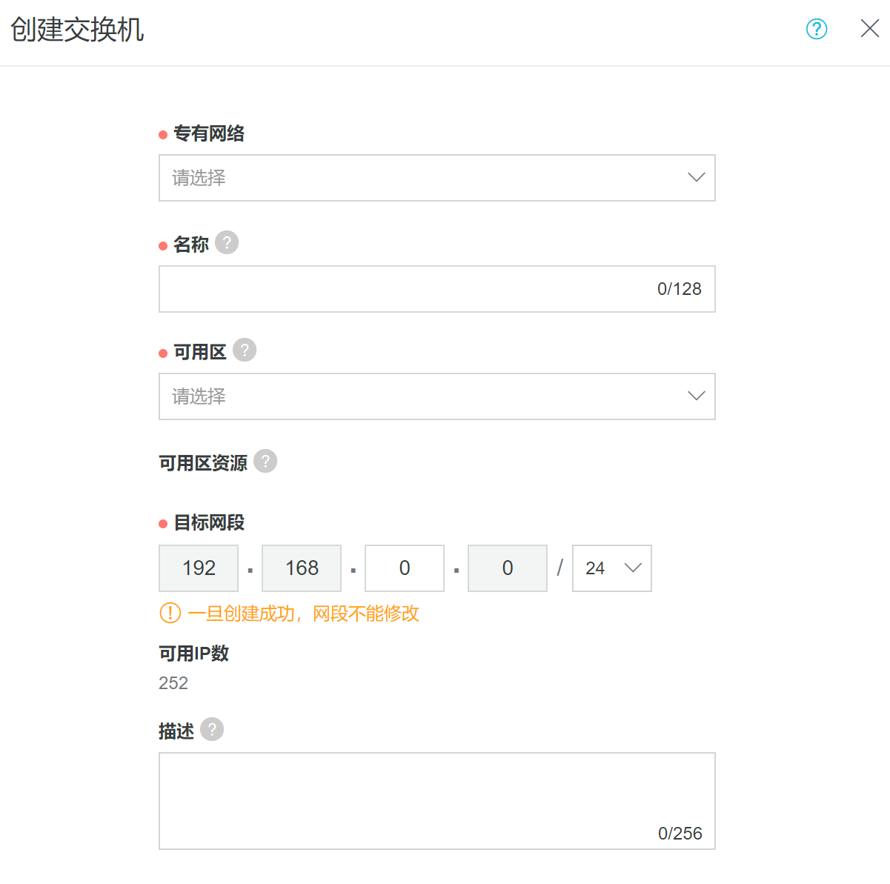
Task: Click the cyan help icon in the dialog header
Action: pos(816,29)
